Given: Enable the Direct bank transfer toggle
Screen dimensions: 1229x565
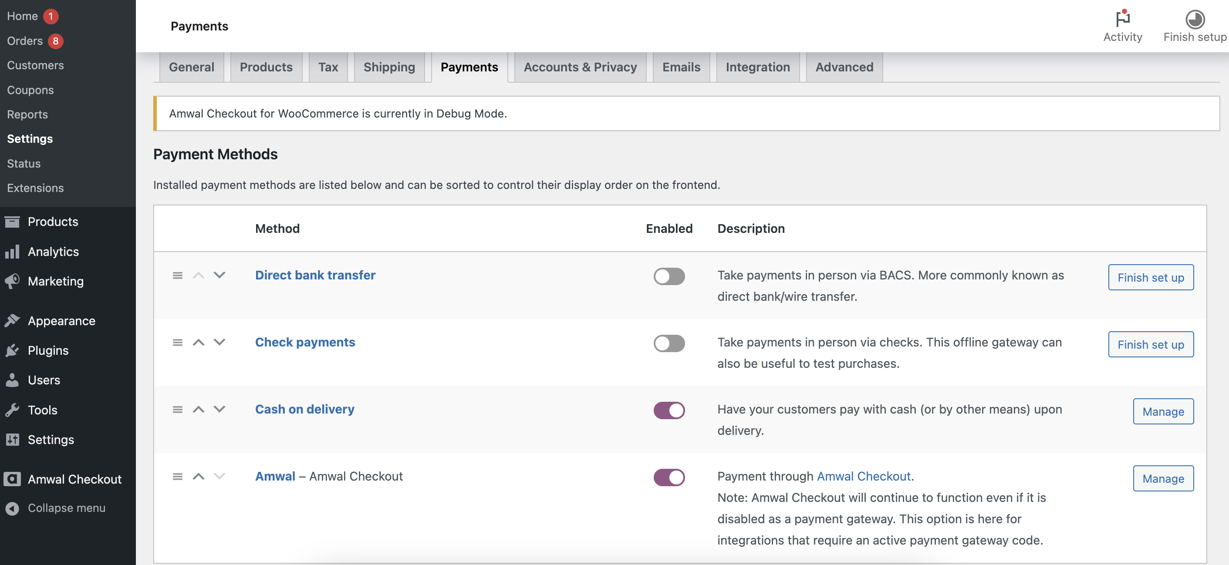Looking at the screenshot, I should pos(669,276).
